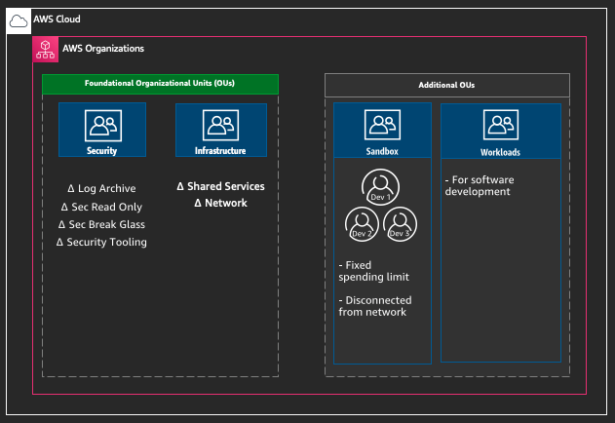The height and width of the screenshot is (423, 615).
Task: Select the Workloads OU users icon
Action: point(501,125)
